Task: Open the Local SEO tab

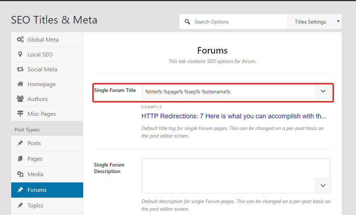Action: click(40, 54)
